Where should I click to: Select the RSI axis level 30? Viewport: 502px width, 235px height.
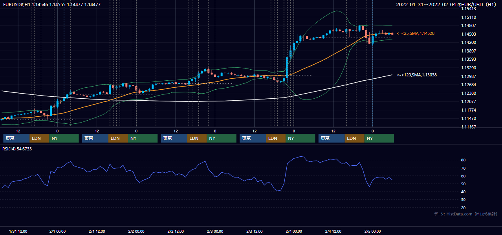click(x=464, y=199)
